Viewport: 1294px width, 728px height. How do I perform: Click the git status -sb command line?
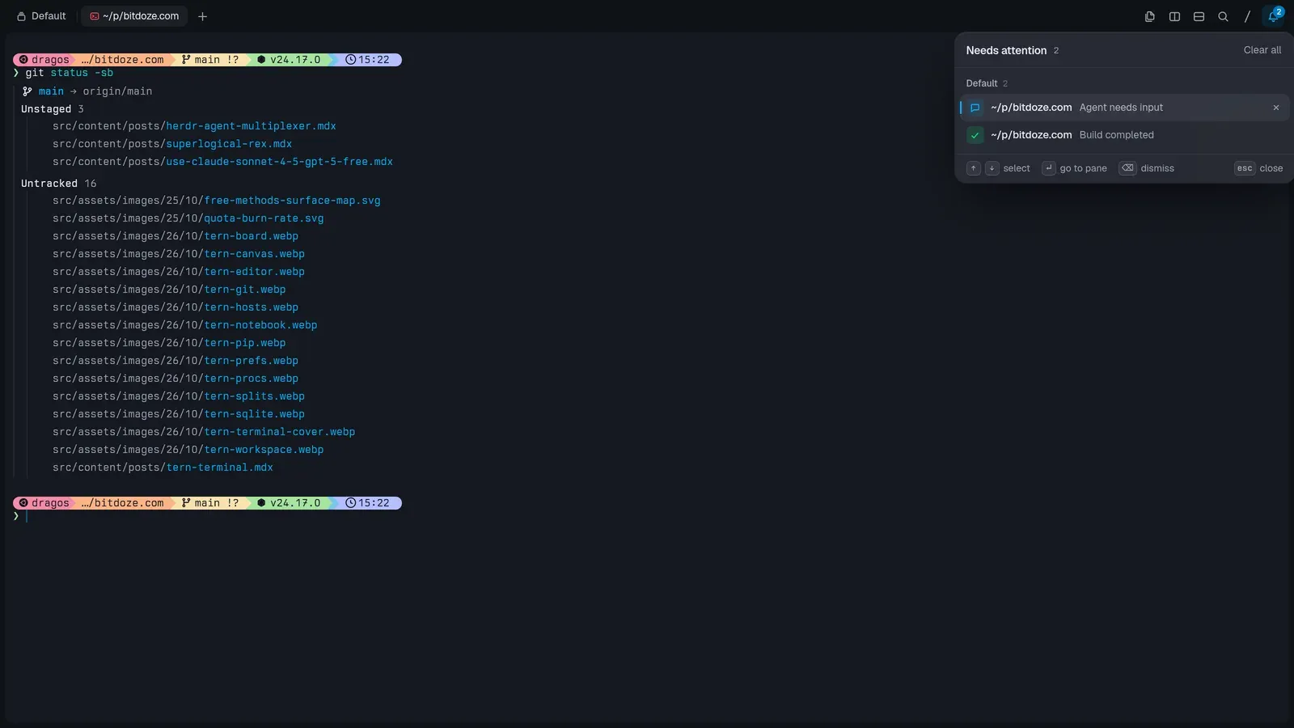(69, 73)
